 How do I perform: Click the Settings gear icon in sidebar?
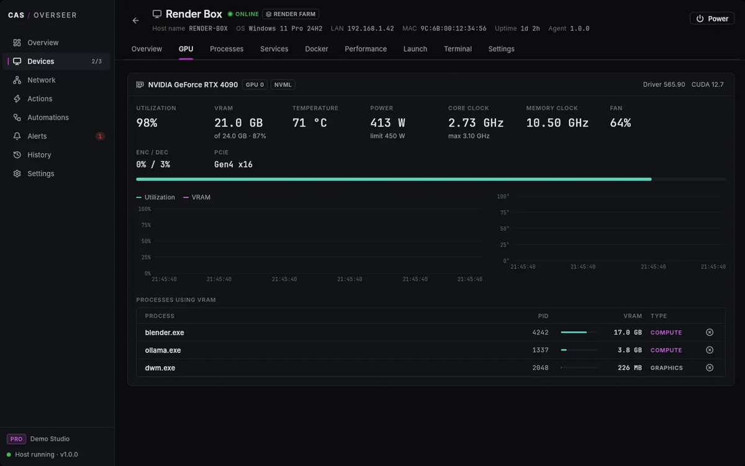point(17,174)
